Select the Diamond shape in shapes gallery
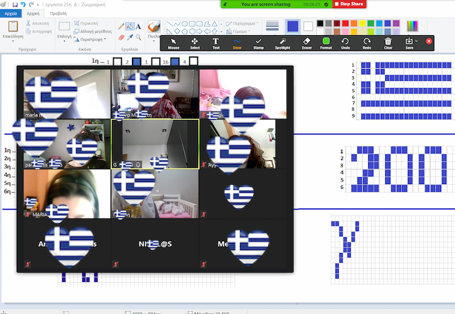The height and width of the screenshot is (314, 455). point(177,31)
